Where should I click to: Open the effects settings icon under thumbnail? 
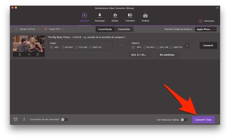pyautogui.click(x=38, y=54)
